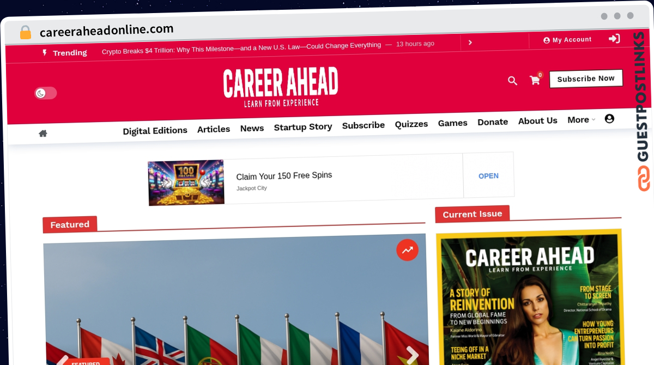This screenshot has width=654, height=365.
Task: Open the About Us page
Action: click(538, 121)
